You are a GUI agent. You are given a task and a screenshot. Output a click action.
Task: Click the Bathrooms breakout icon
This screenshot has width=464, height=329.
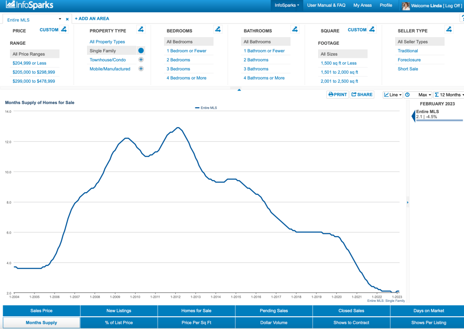point(295,30)
